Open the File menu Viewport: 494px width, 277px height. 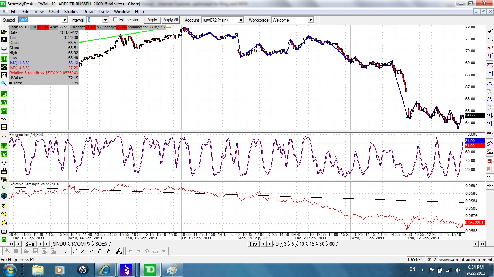pyautogui.click(x=14, y=12)
